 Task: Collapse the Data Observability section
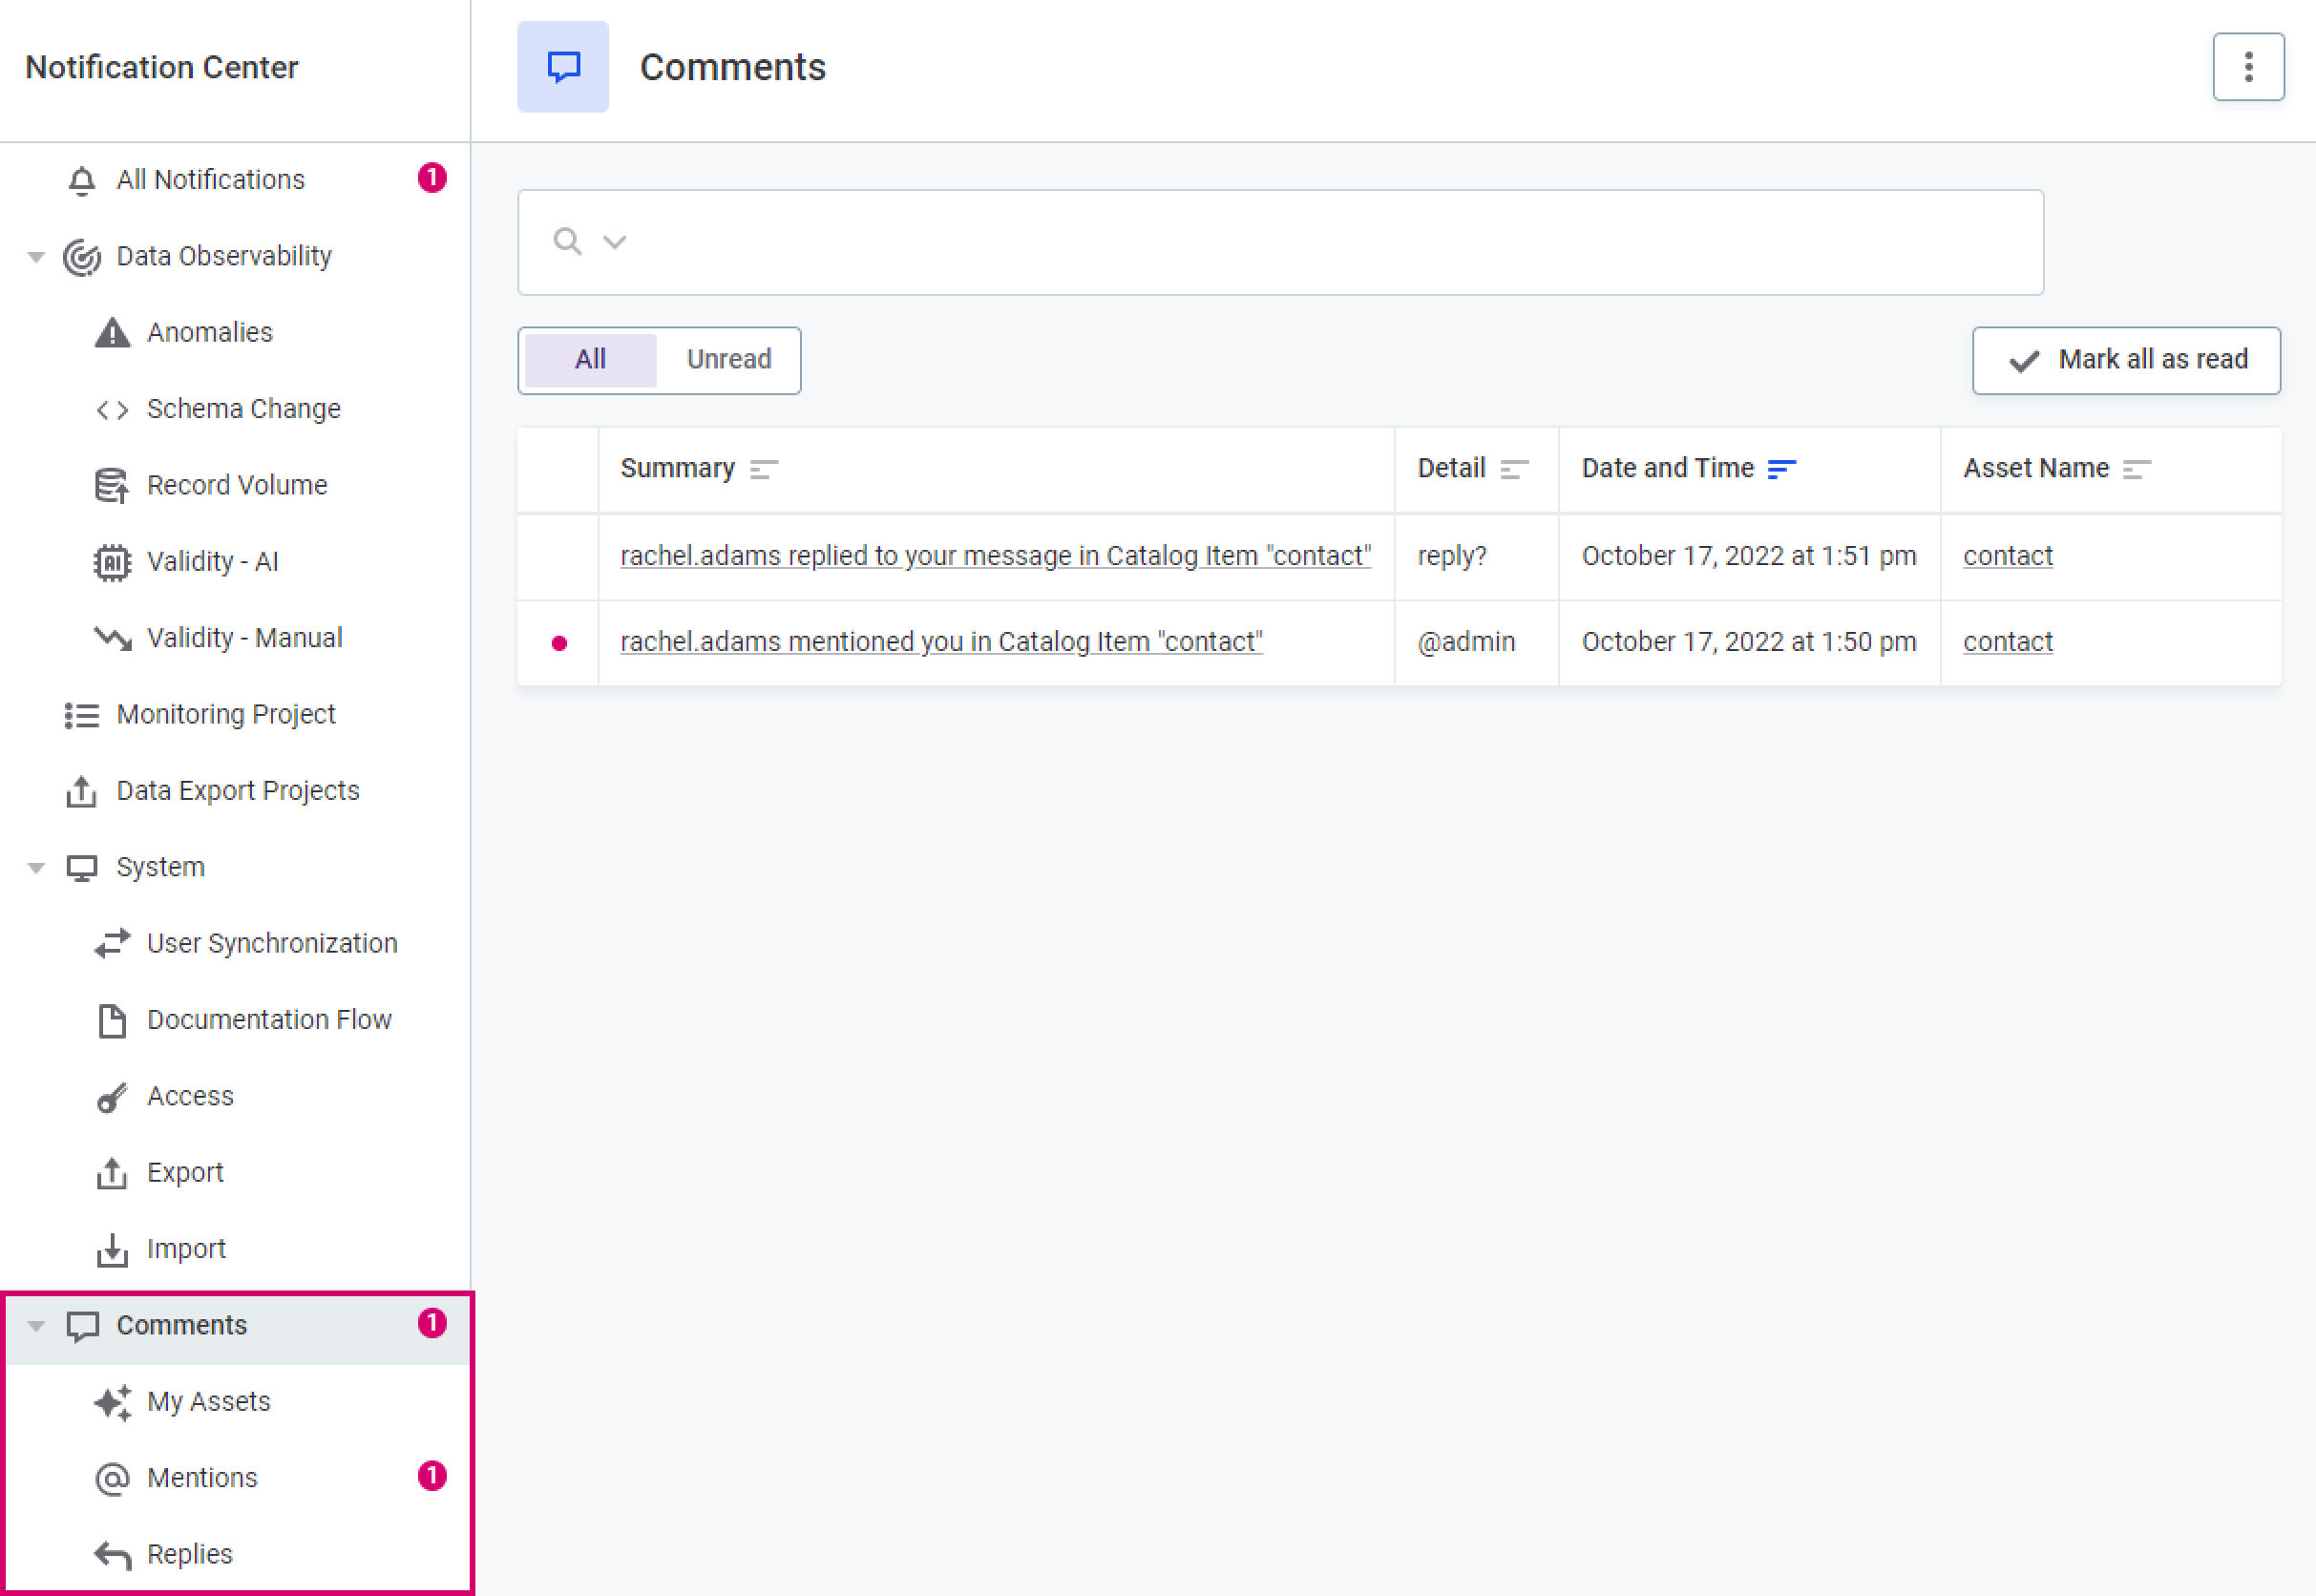click(x=36, y=257)
